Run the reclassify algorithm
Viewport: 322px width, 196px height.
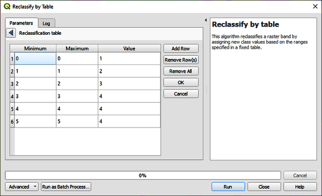[x=228, y=187]
